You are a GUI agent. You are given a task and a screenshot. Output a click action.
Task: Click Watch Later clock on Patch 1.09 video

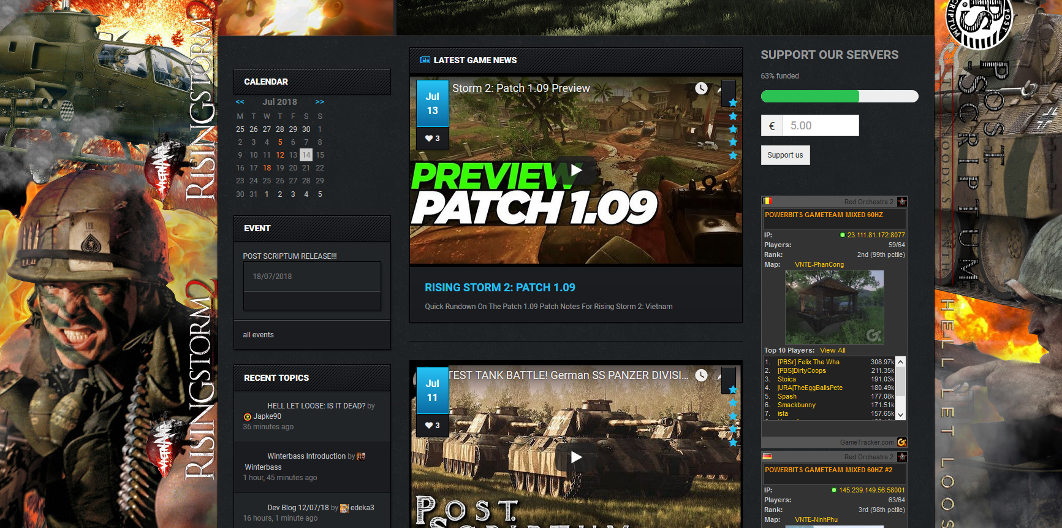pyautogui.click(x=702, y=88)
